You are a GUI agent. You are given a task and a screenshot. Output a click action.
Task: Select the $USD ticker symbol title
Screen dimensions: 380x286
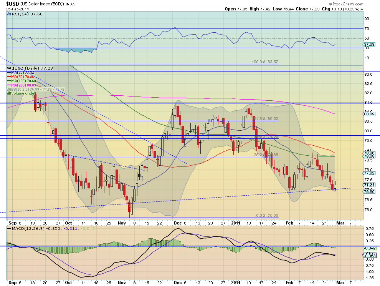[x=12, y=4]
